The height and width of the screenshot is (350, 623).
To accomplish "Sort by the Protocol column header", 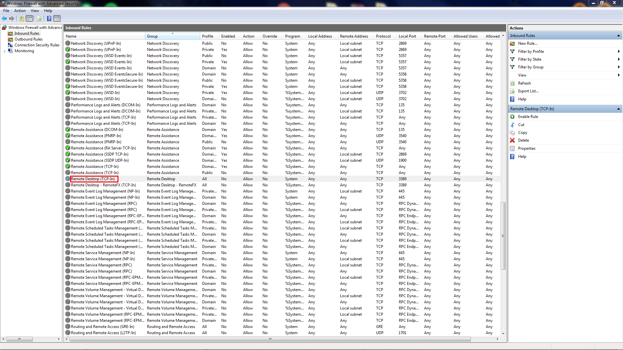I will 386,36.
